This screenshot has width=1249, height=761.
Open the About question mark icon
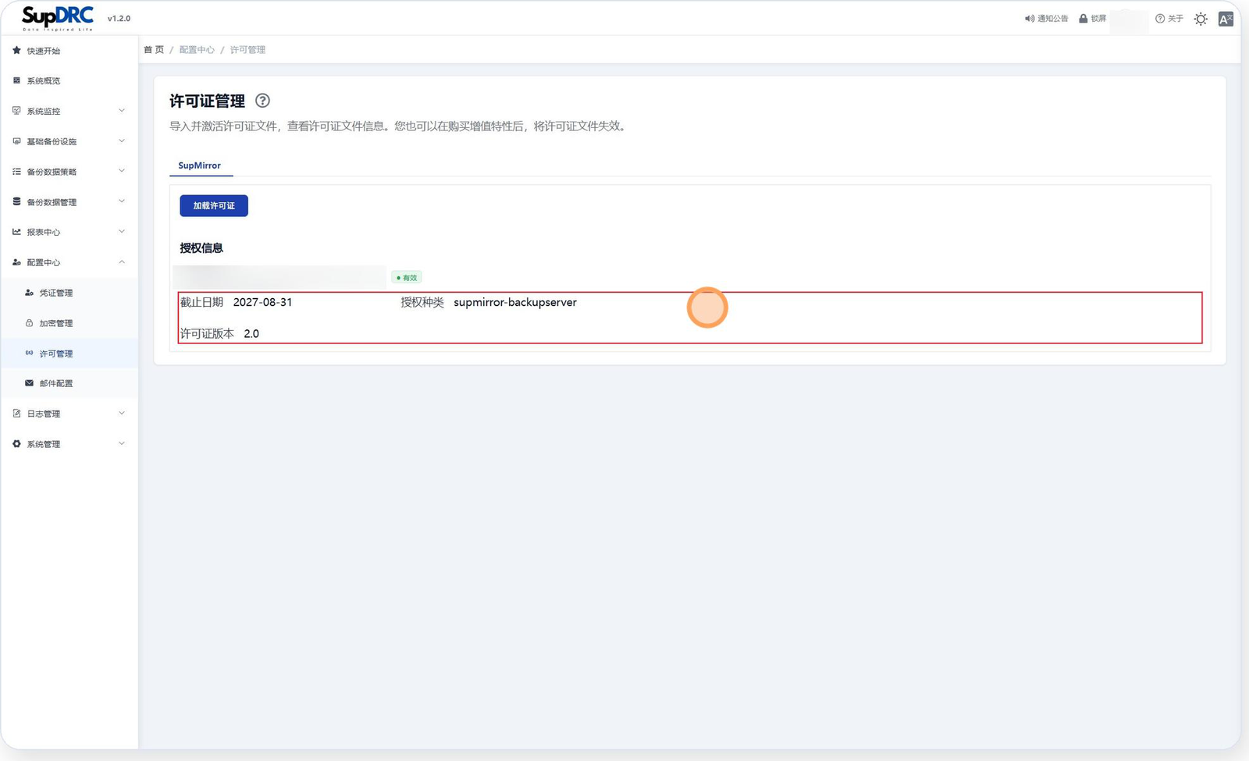[1160, 19]
